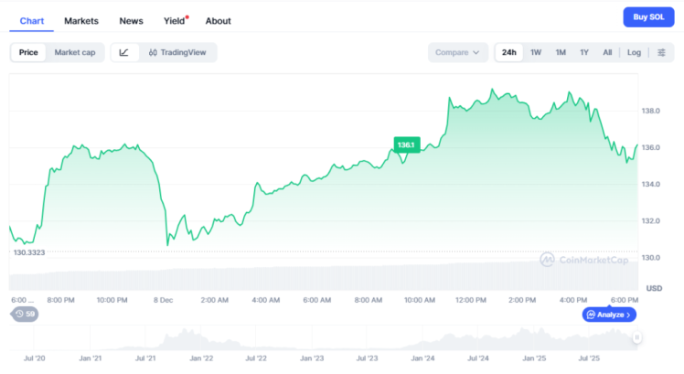Show the All time range
This screenshot has width=684, height=374.
607,53
